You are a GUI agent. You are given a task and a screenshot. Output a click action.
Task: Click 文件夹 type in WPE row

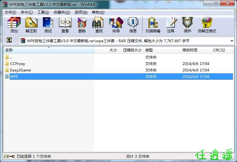pos(151,76)
